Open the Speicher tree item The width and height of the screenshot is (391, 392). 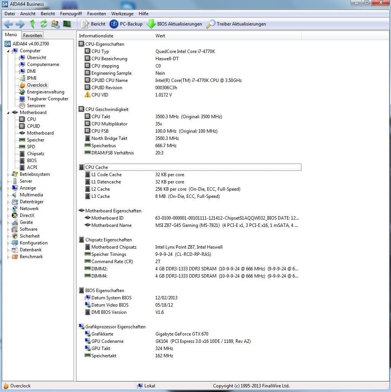(35, 140)
